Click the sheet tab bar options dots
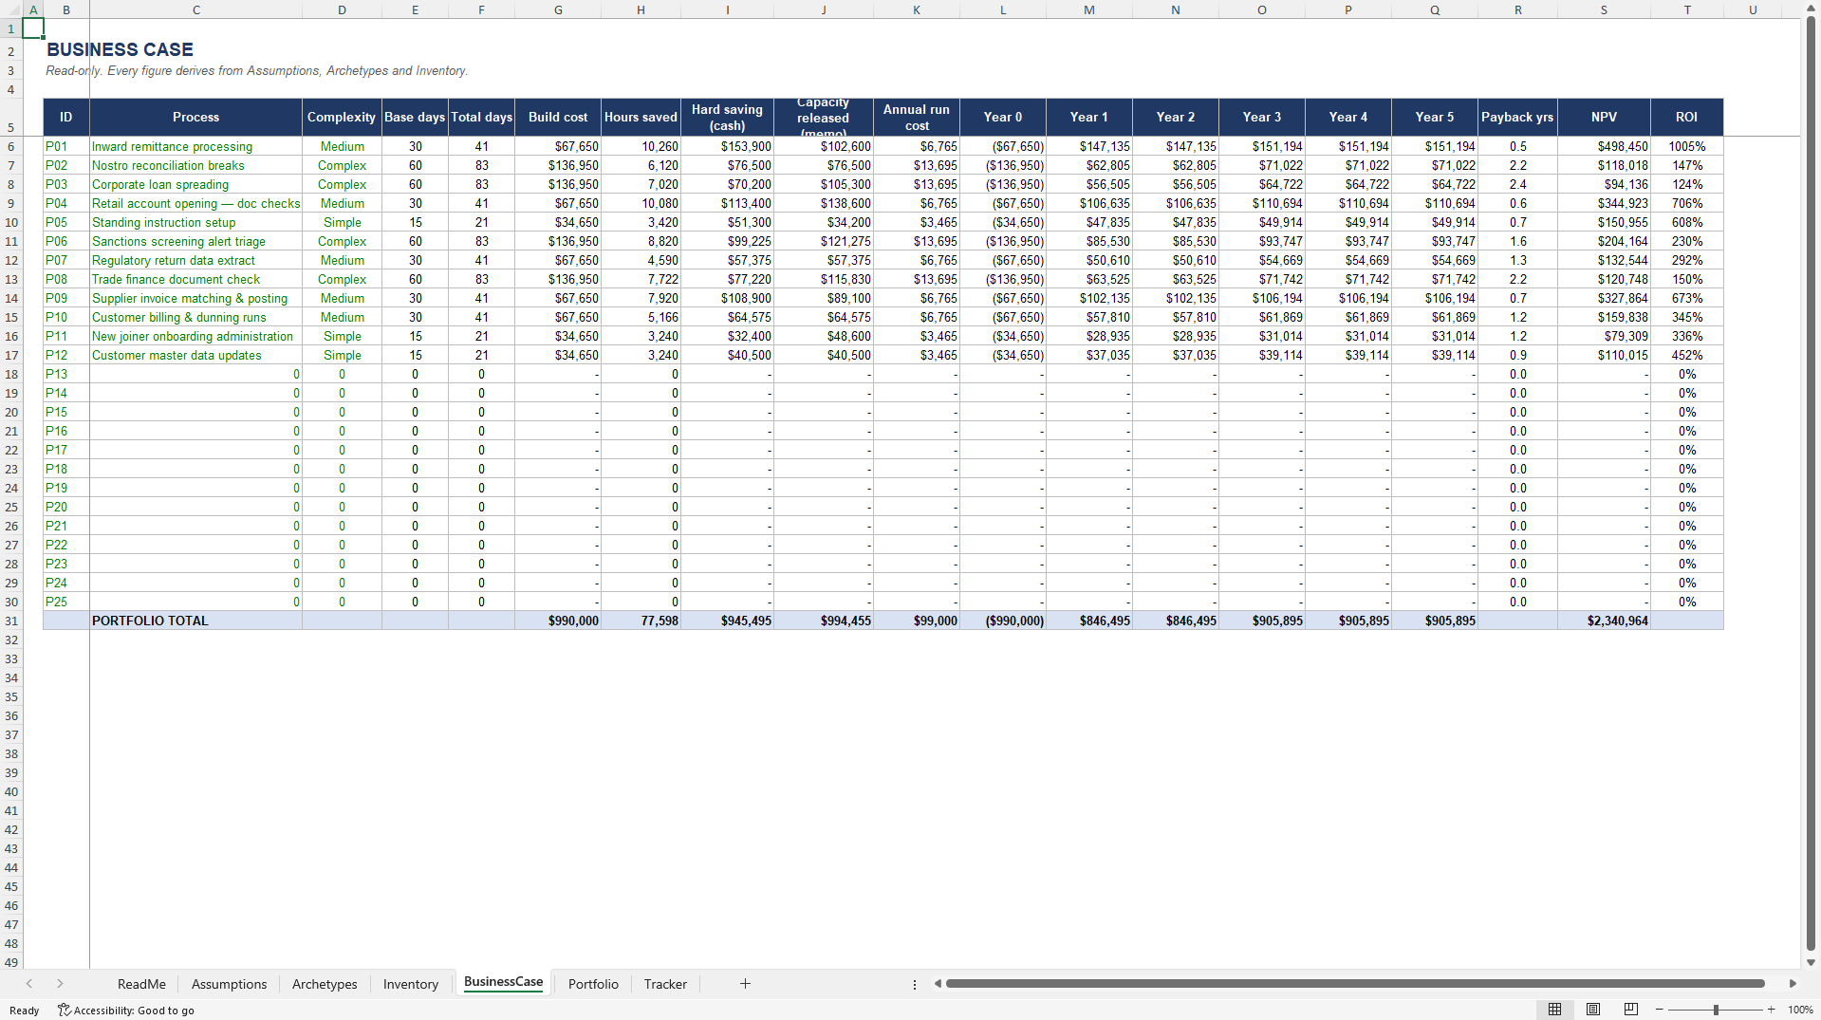Screen dimensions: 1821x1020 [x=915, y=984]
